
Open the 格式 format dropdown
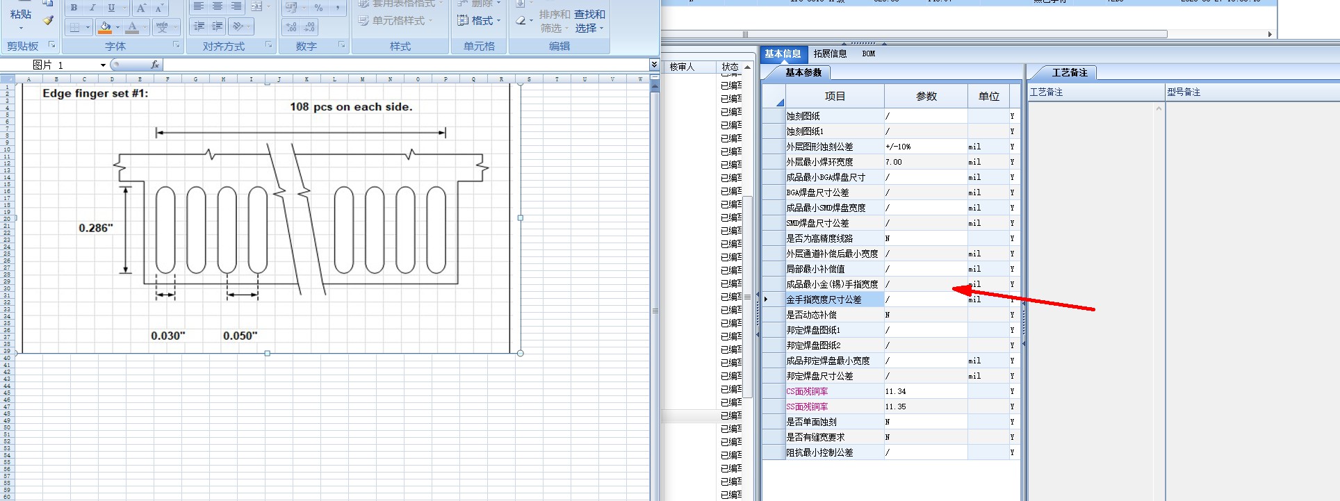pyautogui.click(x=479, y=21)
